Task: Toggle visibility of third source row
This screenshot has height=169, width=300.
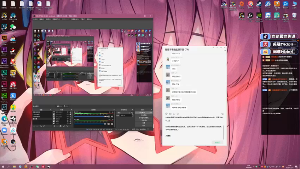Action: pos(67,116)
